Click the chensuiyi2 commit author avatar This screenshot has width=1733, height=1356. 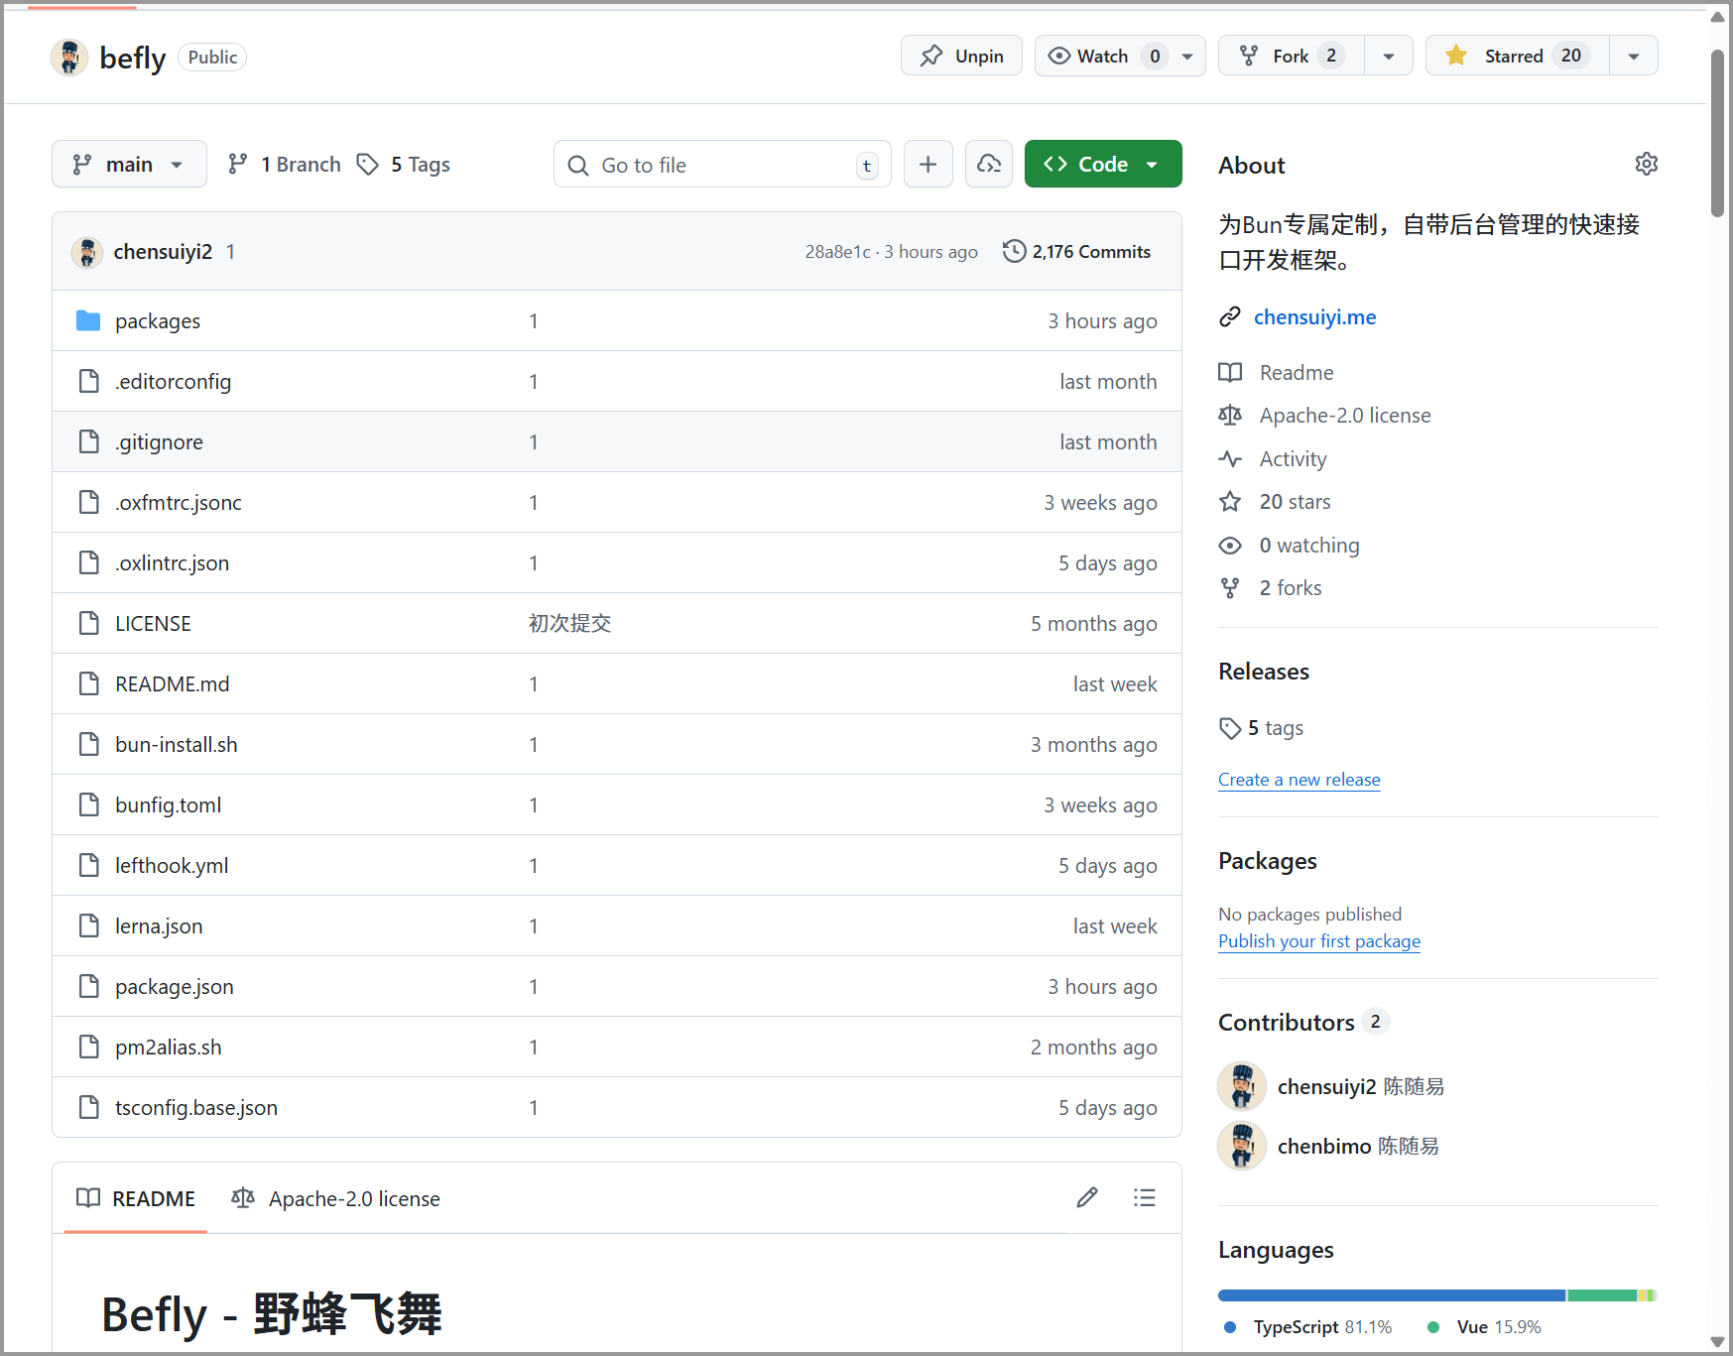tap(87, 252)
